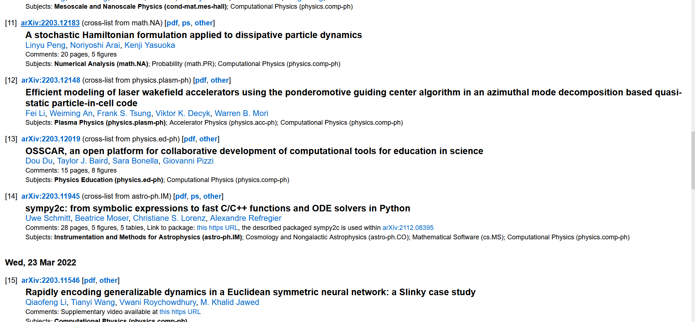Click author Giovanni Pizzi
Viewport: 695px width, 322px height.
pyautogui.click(x=188, y=161)
